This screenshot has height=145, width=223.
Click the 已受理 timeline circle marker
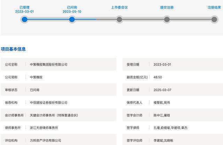tap(24, 19)
